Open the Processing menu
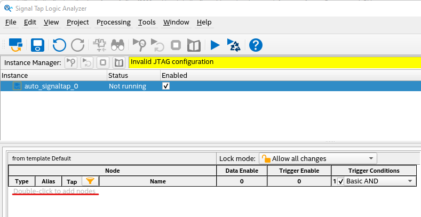421x217 pixels. 113,22
